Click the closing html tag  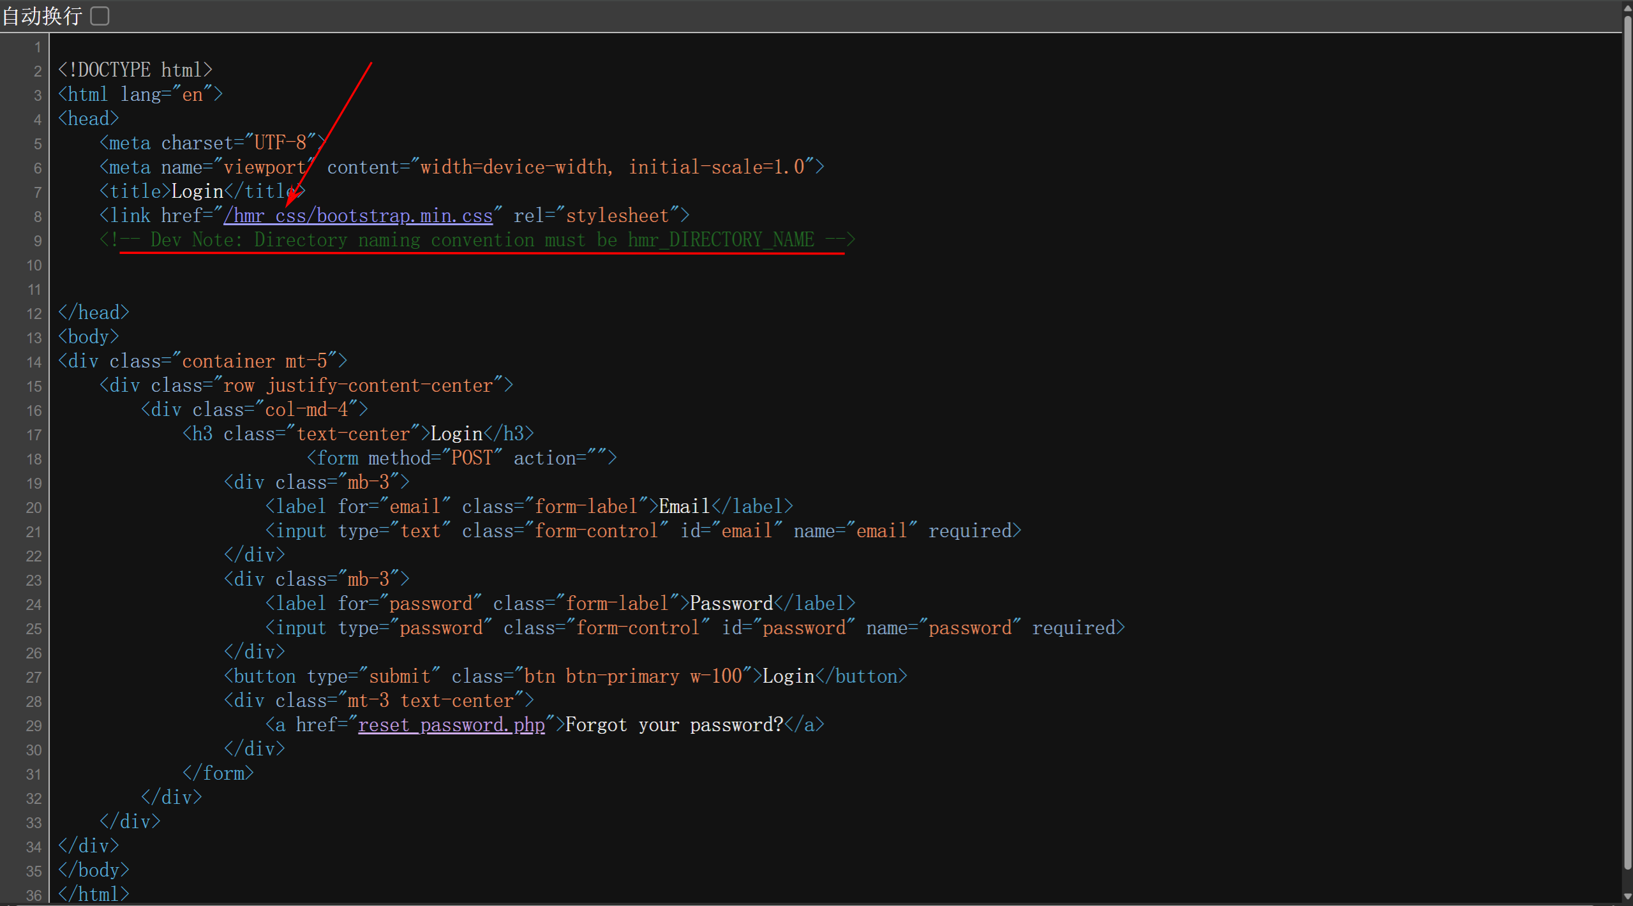click(x=93, y=894)
